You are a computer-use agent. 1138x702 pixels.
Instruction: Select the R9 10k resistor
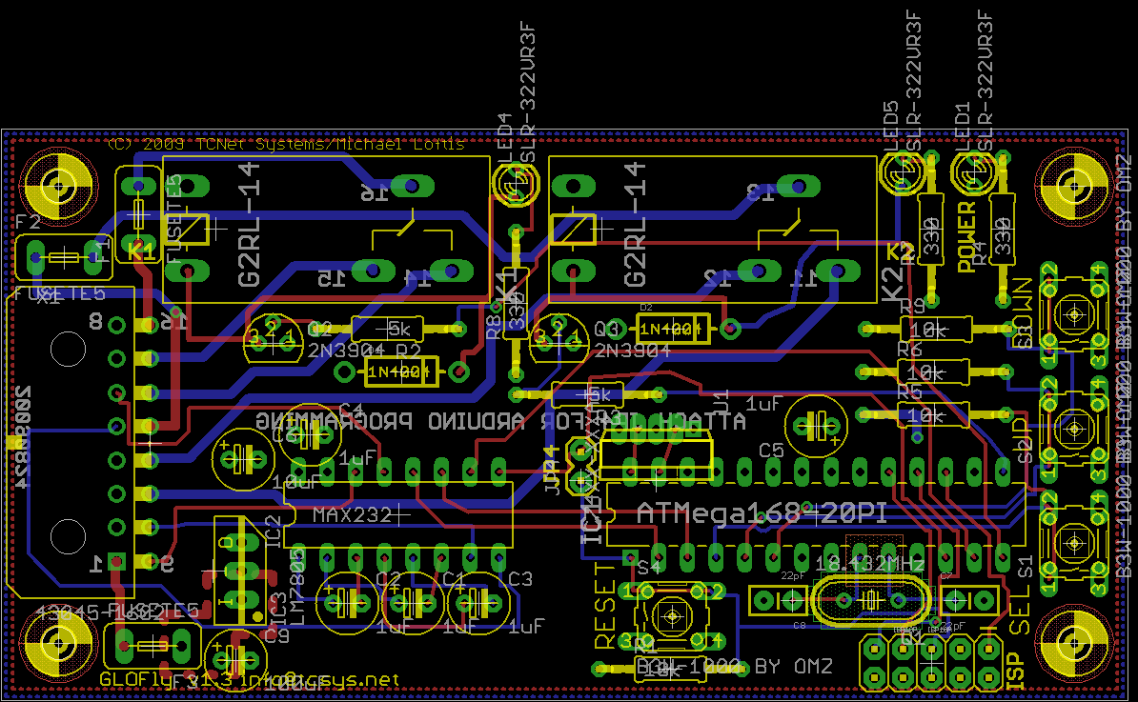tap(936, 330)
